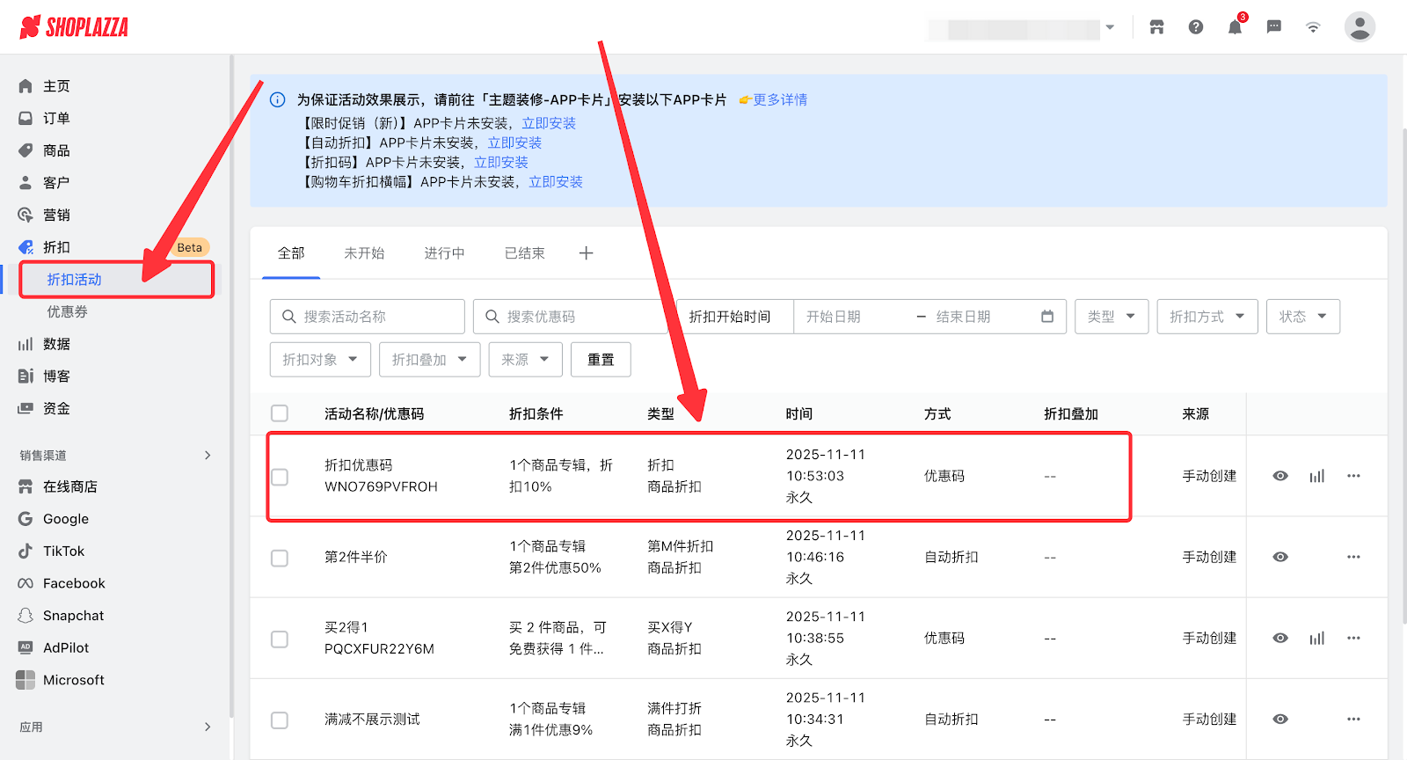Image resolution: width=1407 pixels, height=760 pixels.
Task: Click the storefront icon in top bar
Action: point(1156,27)
